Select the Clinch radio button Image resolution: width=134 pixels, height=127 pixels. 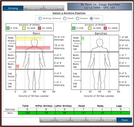65,18
